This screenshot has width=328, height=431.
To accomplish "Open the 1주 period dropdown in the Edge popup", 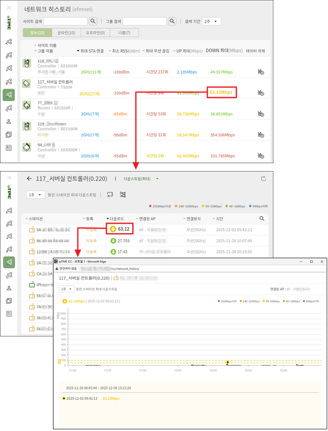I will (66, 289).
